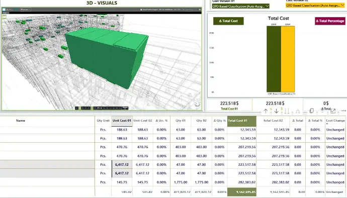The image size is (347, 198).
Task: Open Cost Version 01 classification dropdown
Action: 241,6
